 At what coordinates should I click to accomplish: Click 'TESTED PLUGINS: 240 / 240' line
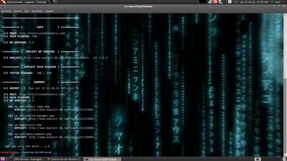click(27, 73)
